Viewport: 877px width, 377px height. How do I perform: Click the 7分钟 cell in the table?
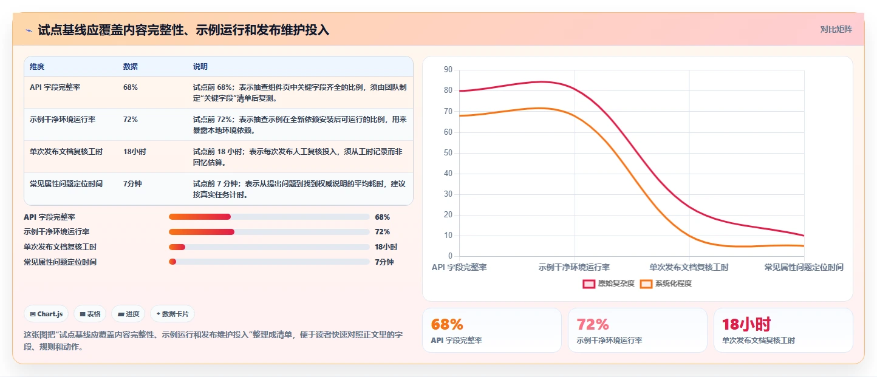132,184
